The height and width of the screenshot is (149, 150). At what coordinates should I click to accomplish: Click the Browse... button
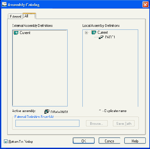coord(97,123)
